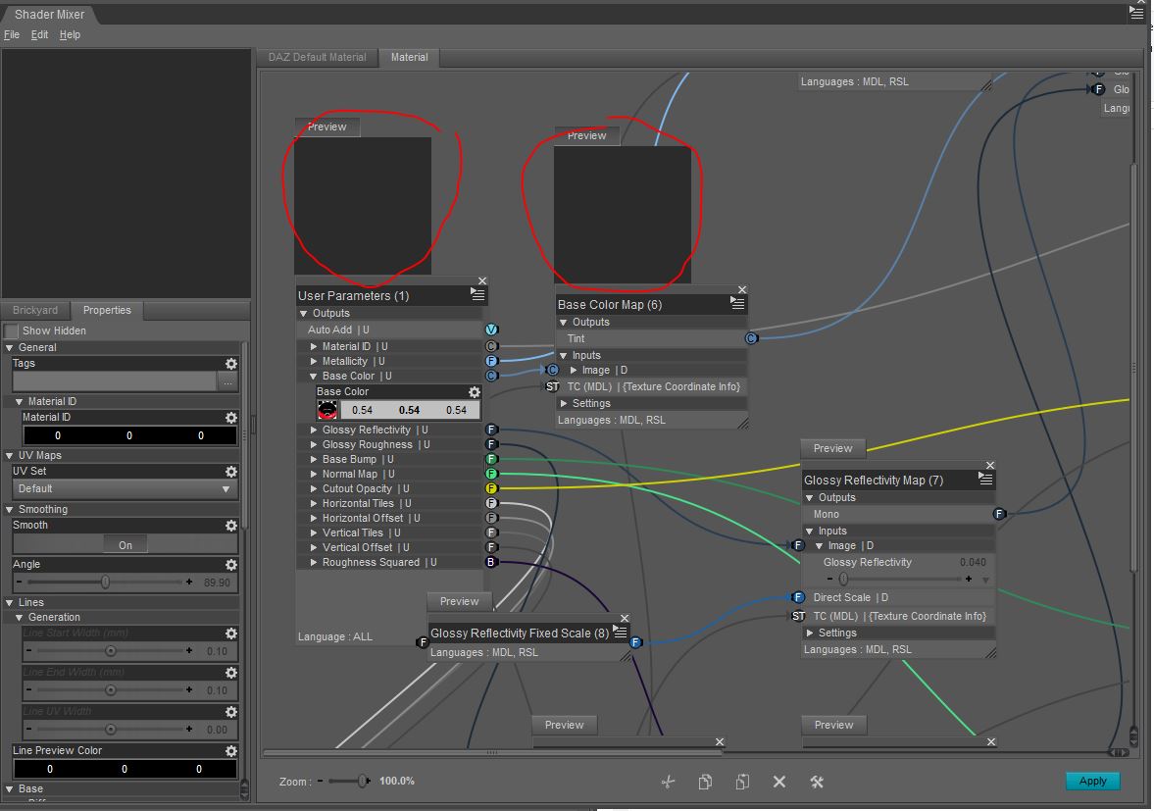
Task: Open the Shader Mixer pane options menu icon
Action: click(1136, 12)
